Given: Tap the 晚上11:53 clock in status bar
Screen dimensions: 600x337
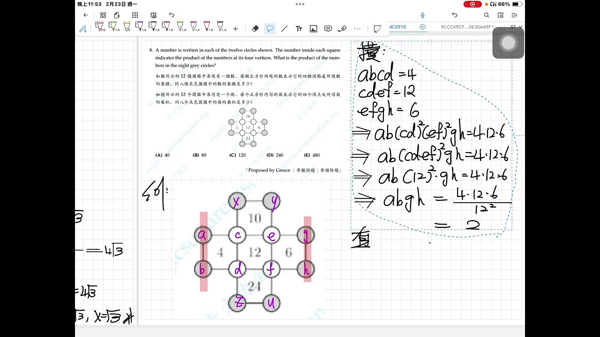Looking at the screenshot, I should (x=90, y=4).
